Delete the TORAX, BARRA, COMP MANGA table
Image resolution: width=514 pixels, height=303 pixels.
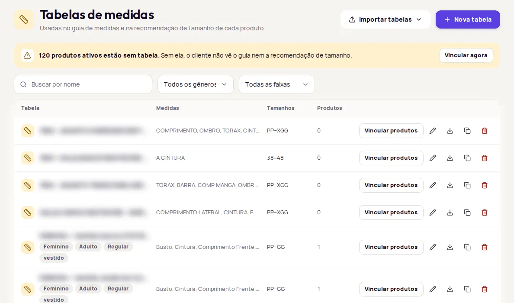485,185
